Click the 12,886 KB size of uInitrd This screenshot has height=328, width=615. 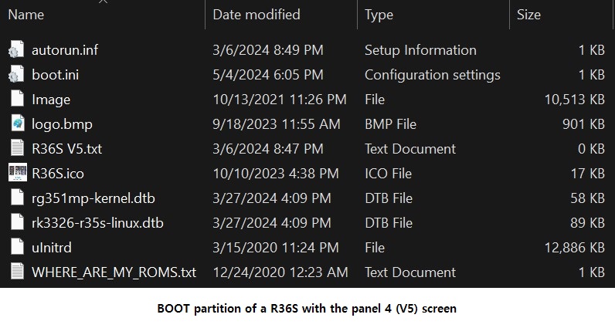pyautogui.click(x=574, y=247)
